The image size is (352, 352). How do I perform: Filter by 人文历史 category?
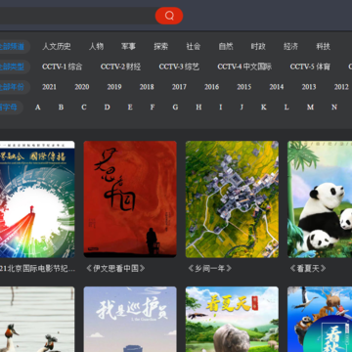pyautogui.click(x=57, y=47)
